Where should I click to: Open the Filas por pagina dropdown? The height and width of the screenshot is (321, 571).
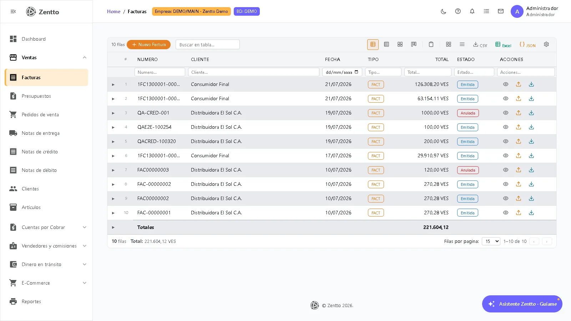491,241
